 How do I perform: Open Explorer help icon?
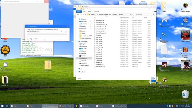coord(155,11)
